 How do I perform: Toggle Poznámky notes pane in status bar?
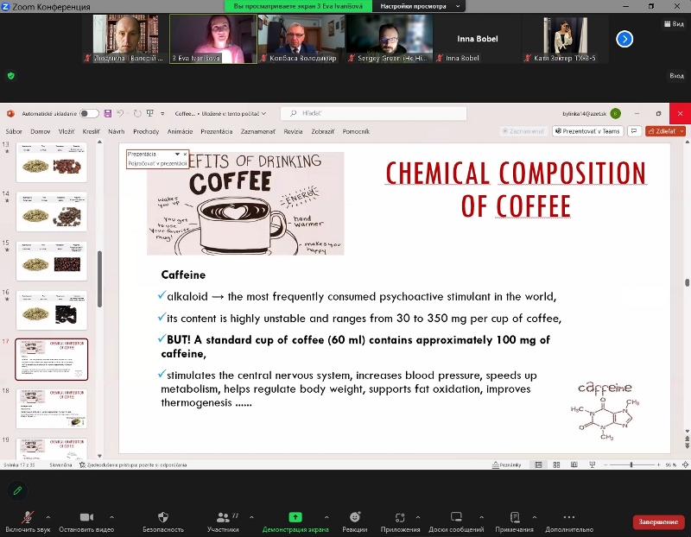505,464
